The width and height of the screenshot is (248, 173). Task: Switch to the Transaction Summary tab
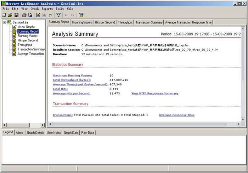pos(149,22)
